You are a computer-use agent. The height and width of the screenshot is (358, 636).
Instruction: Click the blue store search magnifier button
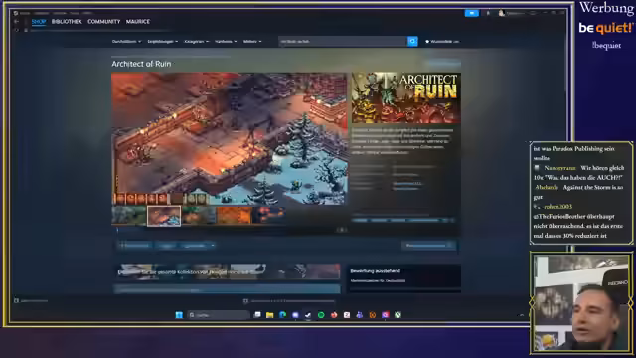coord(412,41)
